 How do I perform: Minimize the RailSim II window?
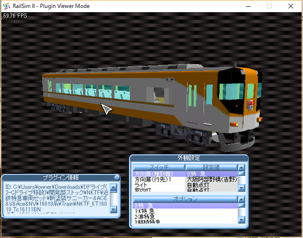click(x=248, y=6)
